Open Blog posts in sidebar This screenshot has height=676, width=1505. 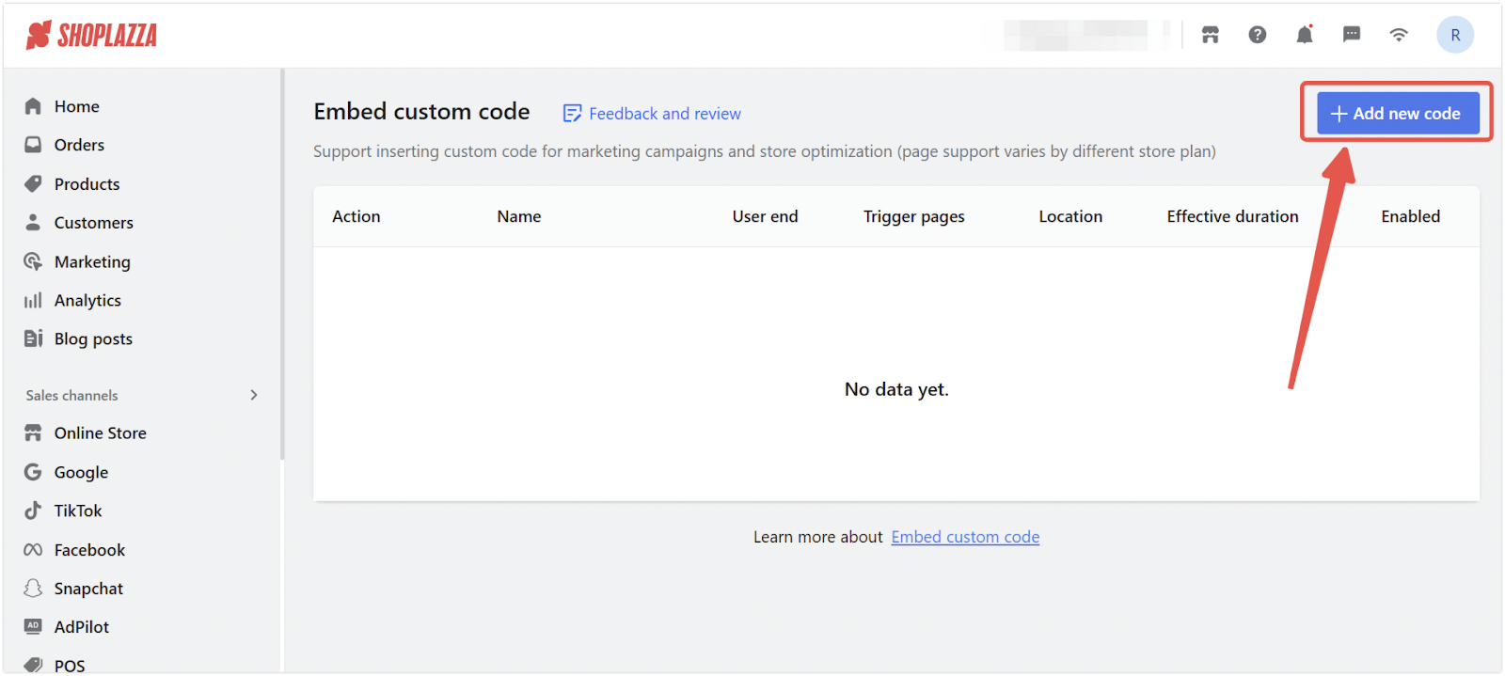pos(93,339)
